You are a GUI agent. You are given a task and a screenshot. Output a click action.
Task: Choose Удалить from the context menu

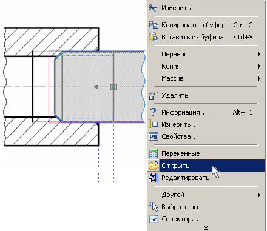coord(175,95)
